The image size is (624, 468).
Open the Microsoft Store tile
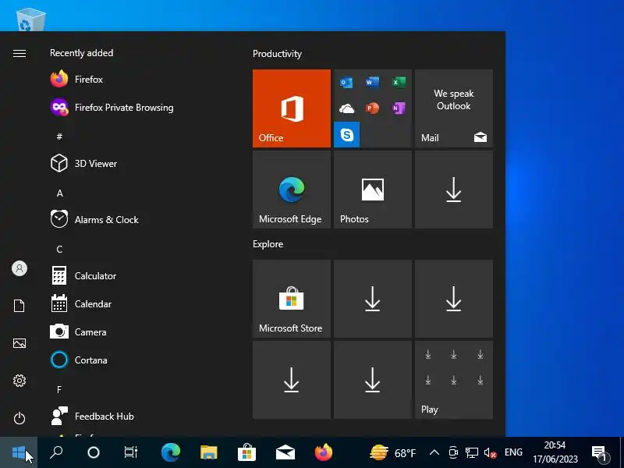[x=291, y=299]
